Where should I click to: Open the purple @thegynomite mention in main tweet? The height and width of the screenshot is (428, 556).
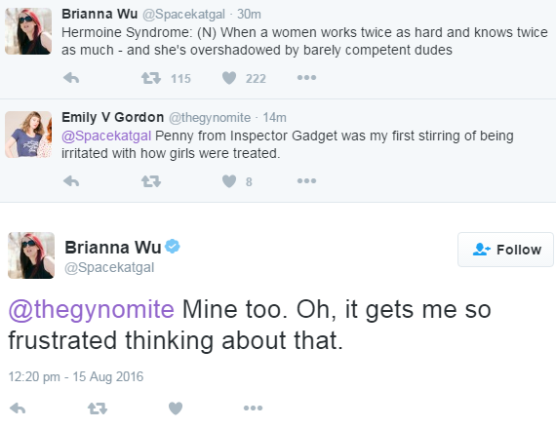click(x=92, y=309)
